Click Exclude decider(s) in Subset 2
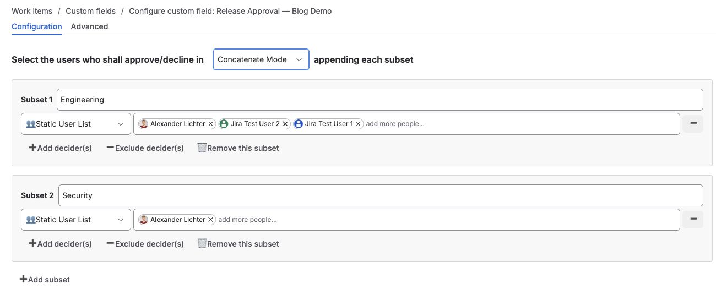716x289 pixels. coord(145,244)
